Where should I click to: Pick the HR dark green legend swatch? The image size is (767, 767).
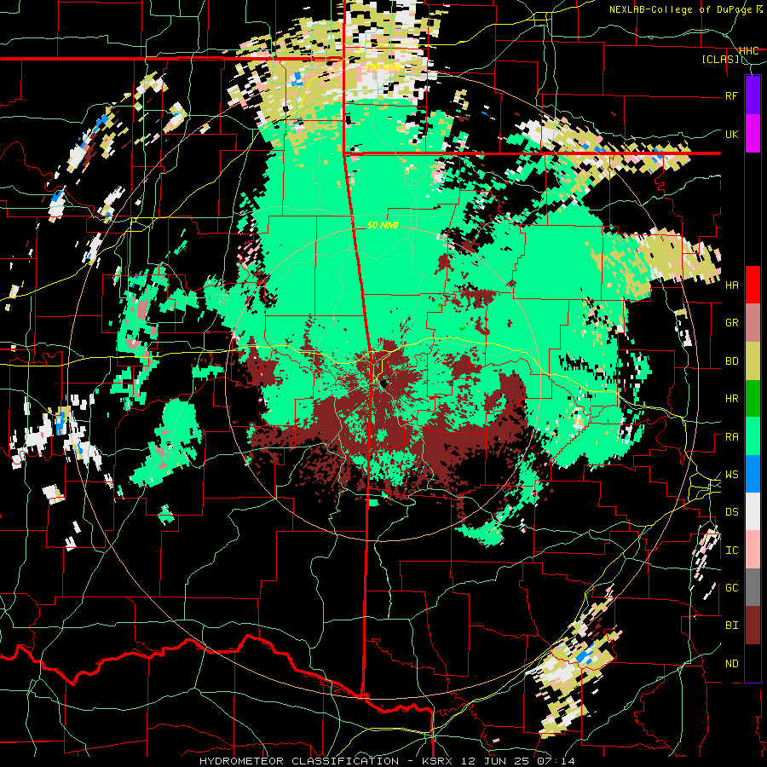(x=753, y=398)
